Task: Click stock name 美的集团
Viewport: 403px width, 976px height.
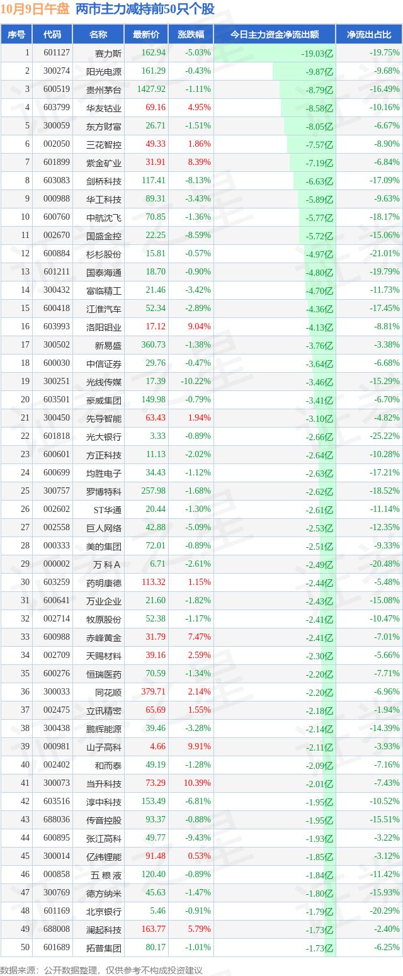Action: coord(103,546)
